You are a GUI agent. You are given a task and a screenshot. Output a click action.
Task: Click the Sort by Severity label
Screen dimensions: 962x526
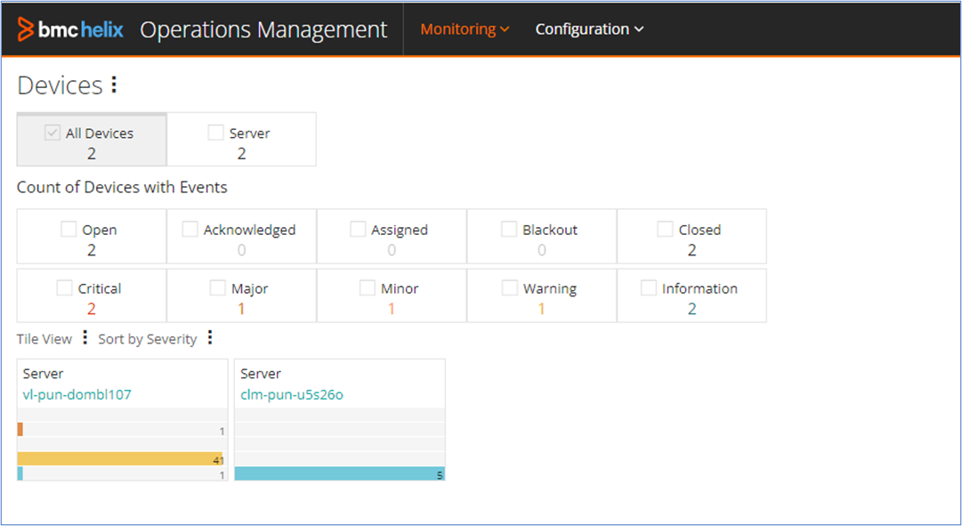147,339
